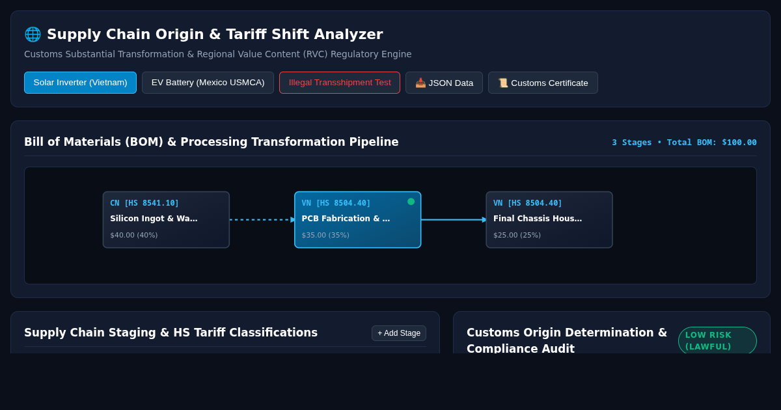
Task: Run the Illegal Transshipment Test
Action: pyautogui.click(x=340, y=83)
